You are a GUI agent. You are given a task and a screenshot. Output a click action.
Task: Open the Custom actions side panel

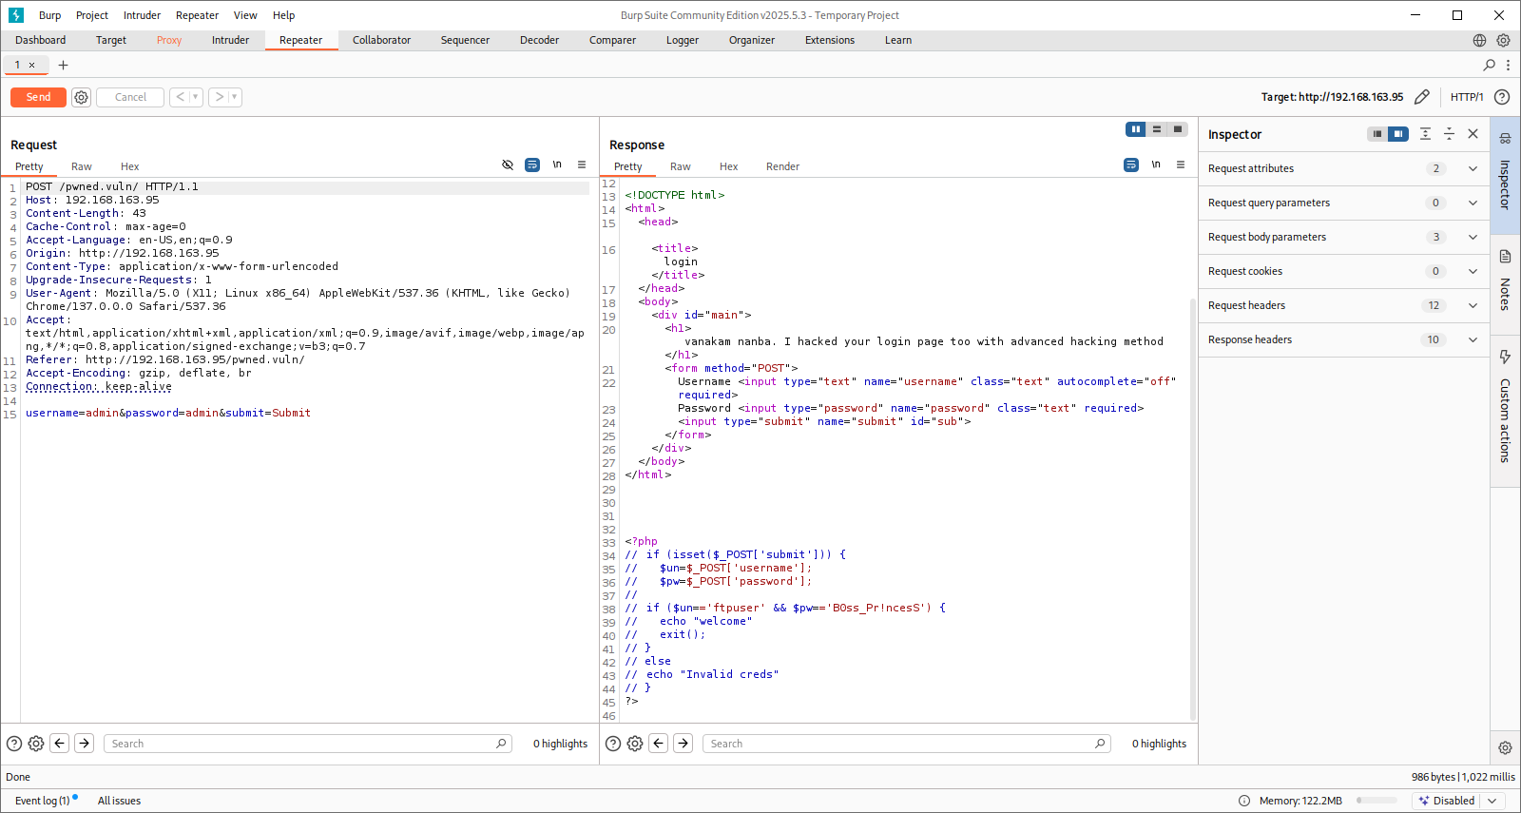click(x=1505, y=410)
